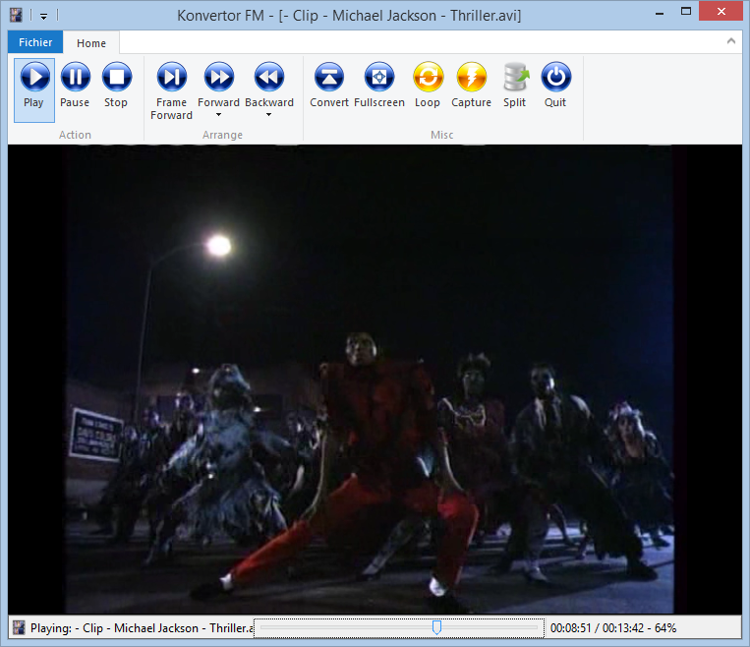Click the Backward rewind icon
Screen dimensions: 750x647
click(268, 77)
